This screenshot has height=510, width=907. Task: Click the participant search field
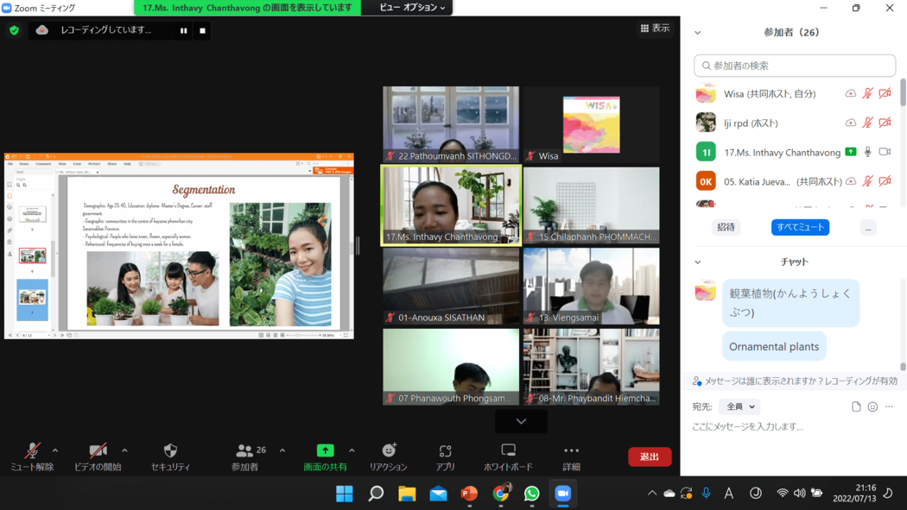[x=795, y=66]
